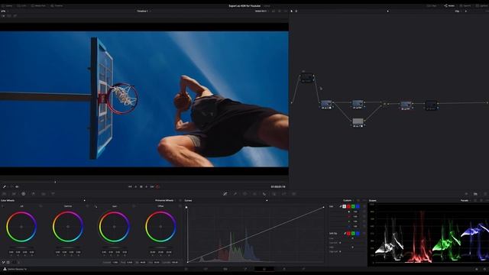This screenshot has height=275, width=489.
Task: Open the Parade scope type dropdown
Action: coord(465,200)
